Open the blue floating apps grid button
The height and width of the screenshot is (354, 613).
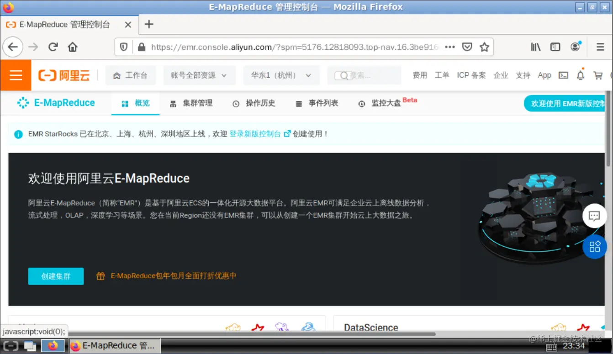point(594,247)
